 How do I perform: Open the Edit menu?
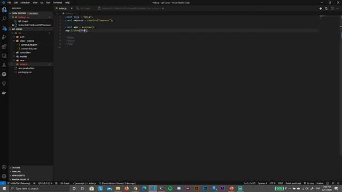tap(15, 3)
